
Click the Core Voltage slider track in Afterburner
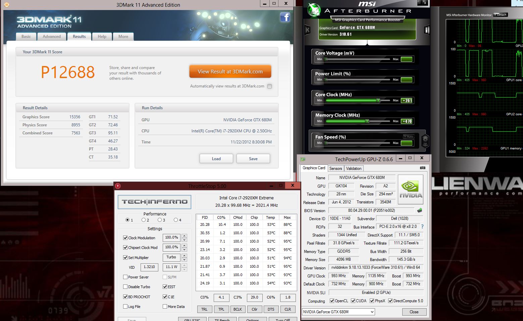358,59
